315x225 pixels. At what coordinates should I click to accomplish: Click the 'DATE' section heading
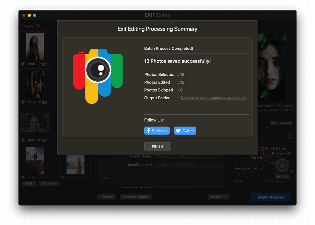click(106, 178)
